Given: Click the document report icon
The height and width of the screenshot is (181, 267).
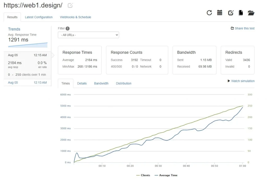Looking at the screenshot, I should [x=241, y=13].
